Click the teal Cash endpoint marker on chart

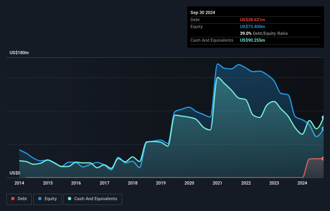[323, 117]
